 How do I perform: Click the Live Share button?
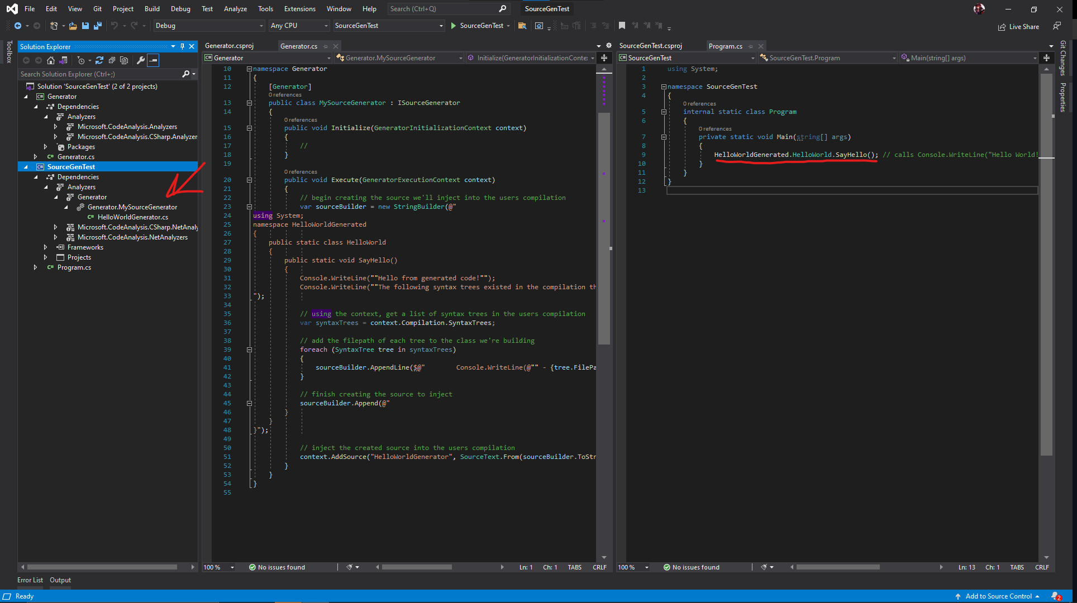tap(1018, 26)
